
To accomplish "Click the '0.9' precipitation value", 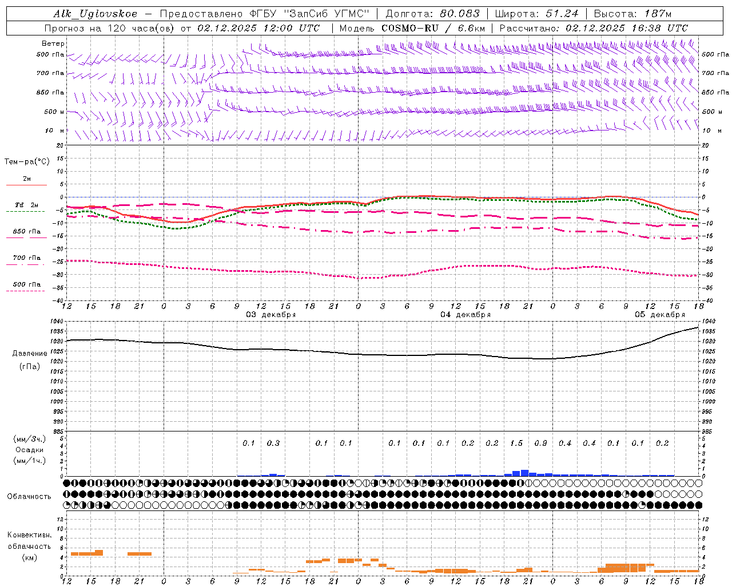I will (540, 444).
